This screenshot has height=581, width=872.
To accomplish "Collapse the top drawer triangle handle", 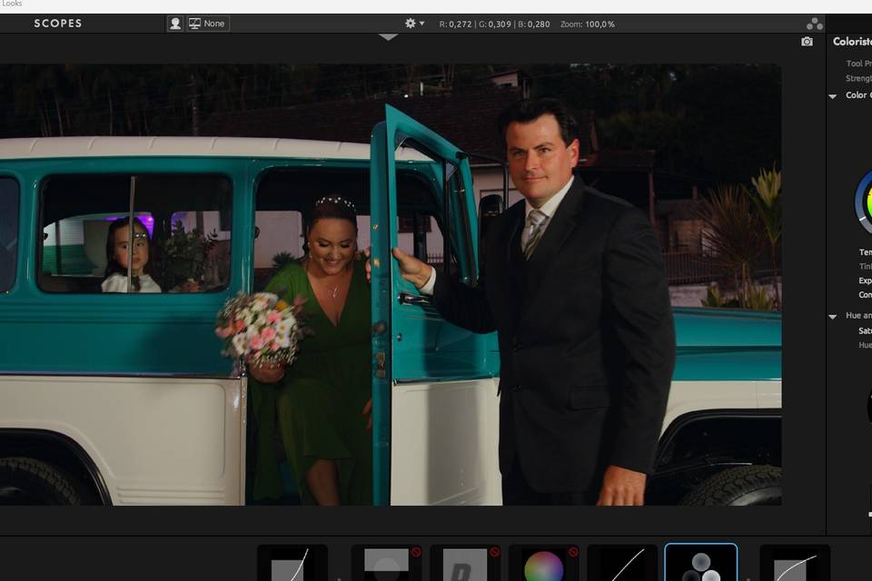I will 388,37.
